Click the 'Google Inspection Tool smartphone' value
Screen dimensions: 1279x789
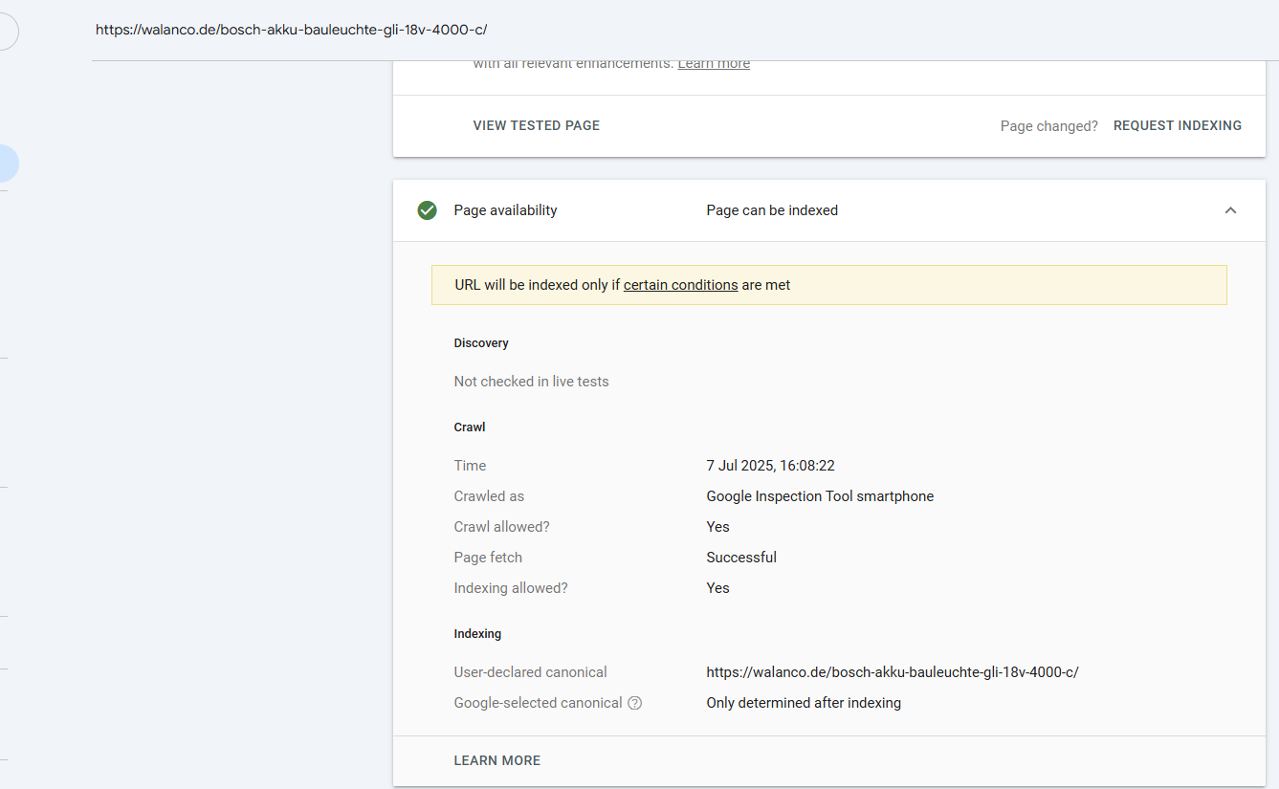point(820,496)
